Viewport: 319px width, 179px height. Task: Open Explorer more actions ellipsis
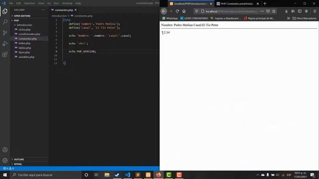click(43, 10)
